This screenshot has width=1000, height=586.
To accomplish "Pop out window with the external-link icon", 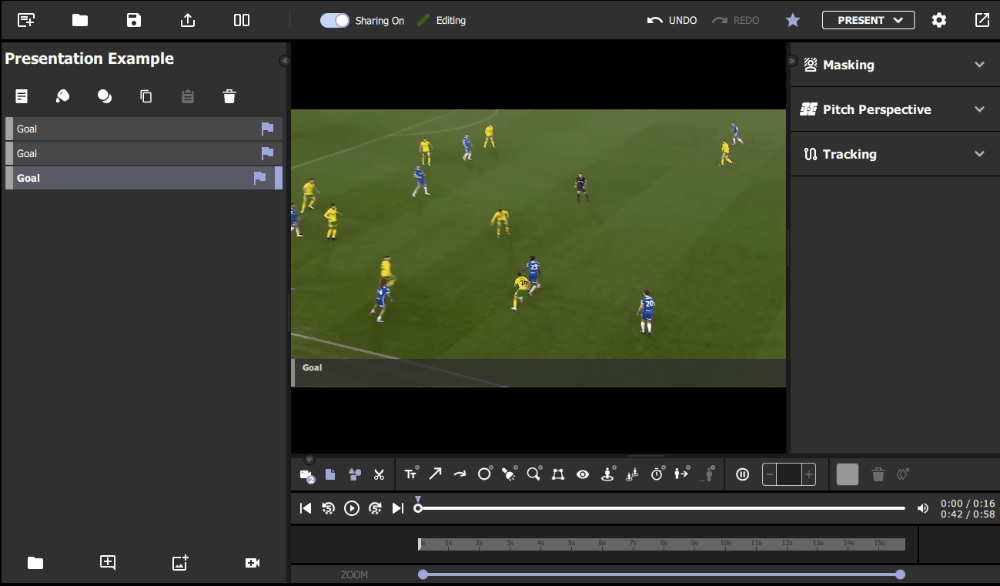I will [982, 20].
